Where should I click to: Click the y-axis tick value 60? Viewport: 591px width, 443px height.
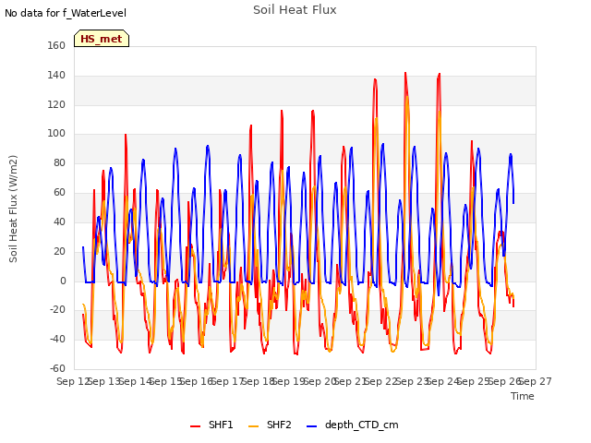point(59,192)
